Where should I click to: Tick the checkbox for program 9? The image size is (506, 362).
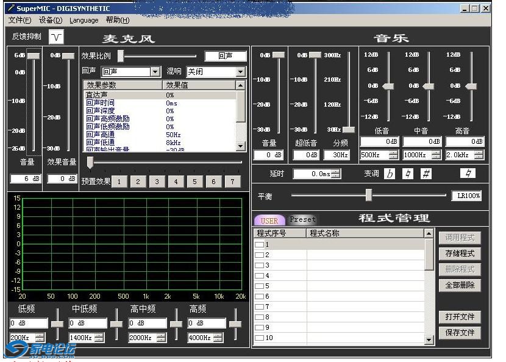(259, 327)
